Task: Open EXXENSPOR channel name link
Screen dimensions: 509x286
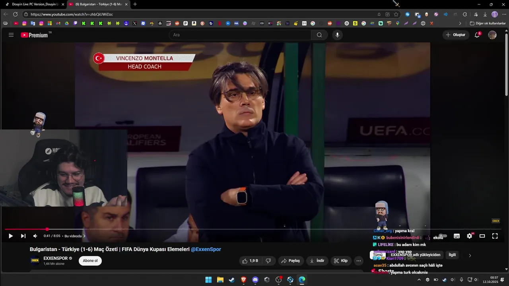Action: tap(56, 258)
